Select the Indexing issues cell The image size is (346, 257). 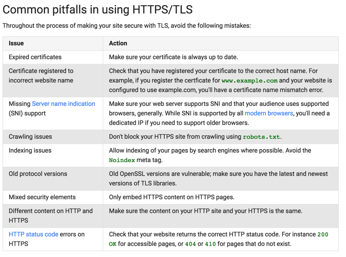30,151
